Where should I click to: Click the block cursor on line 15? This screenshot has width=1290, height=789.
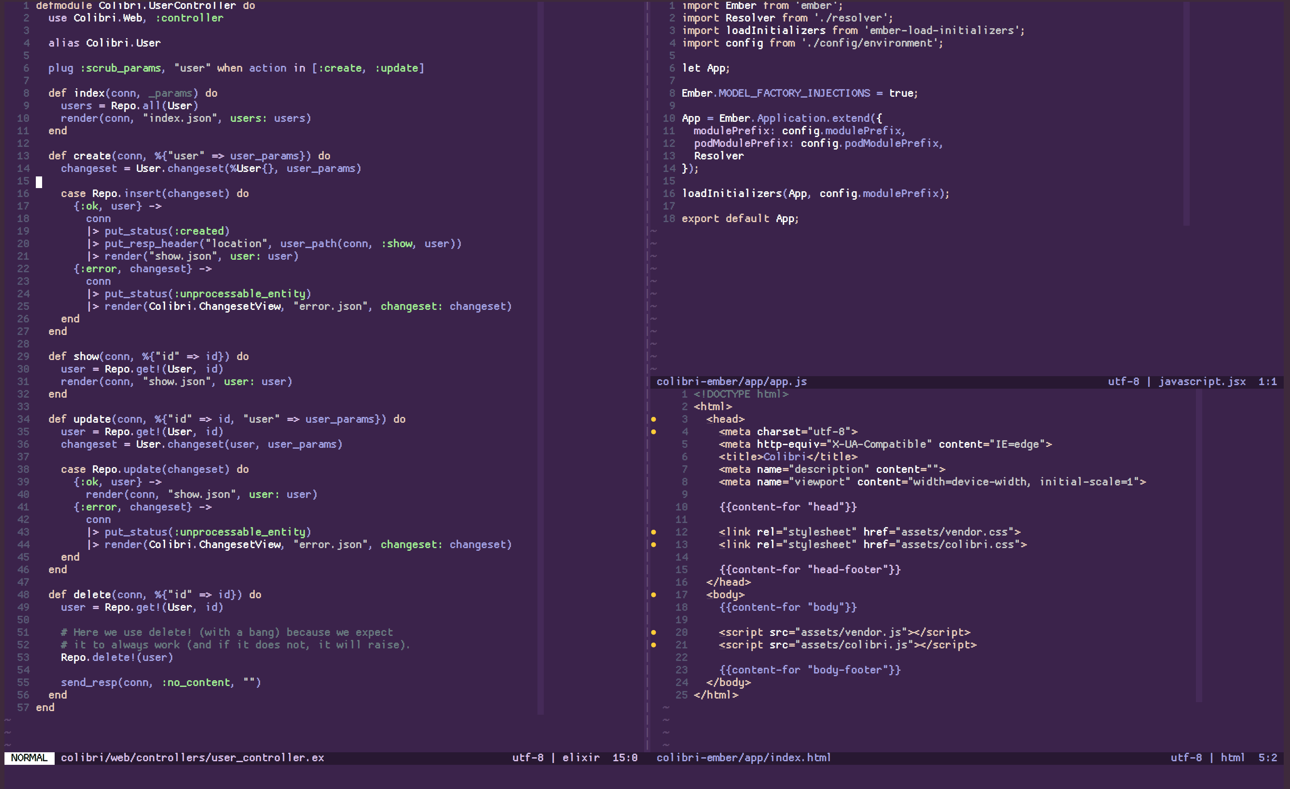click(x=39, y=182)
